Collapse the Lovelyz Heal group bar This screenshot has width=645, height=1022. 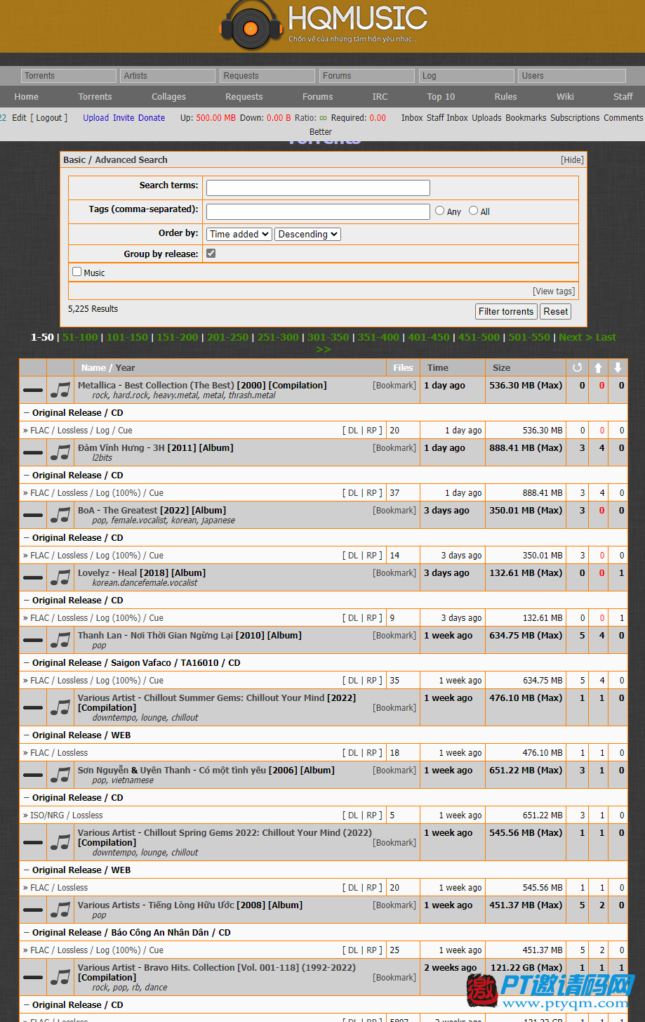33,577
